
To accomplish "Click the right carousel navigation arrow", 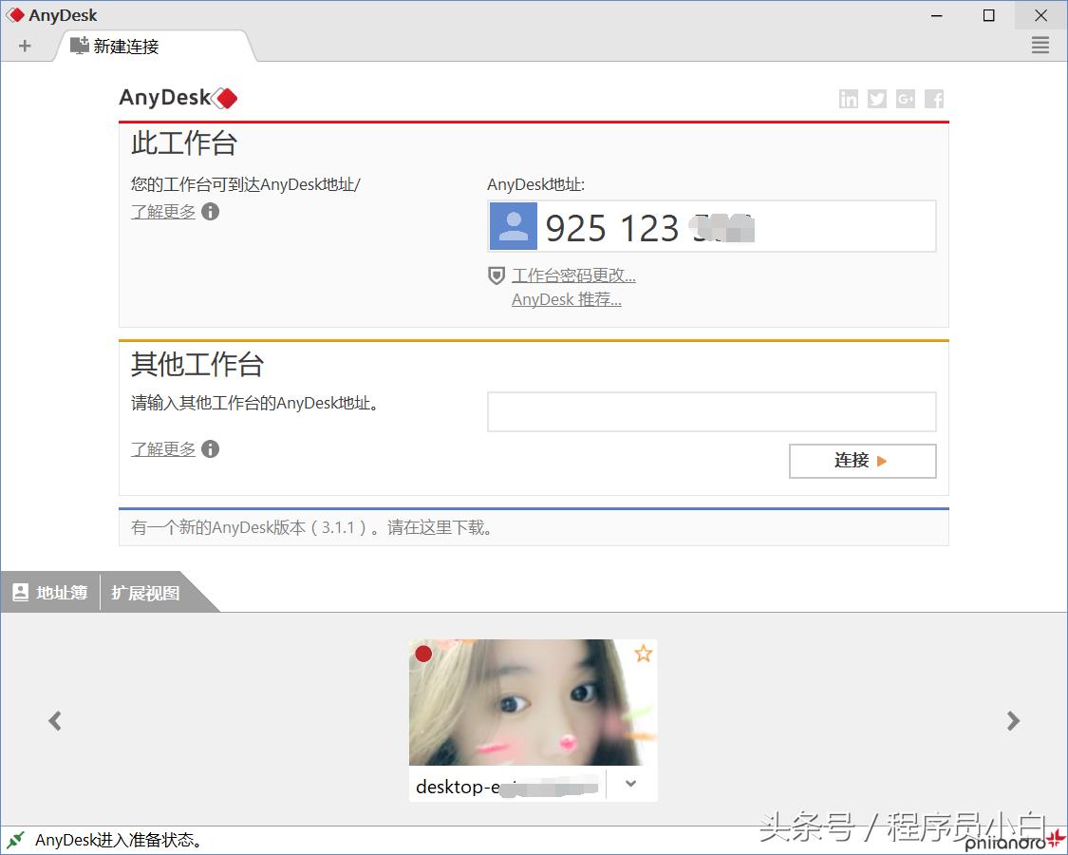I will (x=1013, y=720).
